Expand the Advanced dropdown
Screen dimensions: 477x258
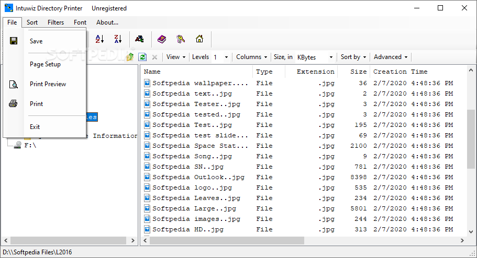(x=391, y=57)
